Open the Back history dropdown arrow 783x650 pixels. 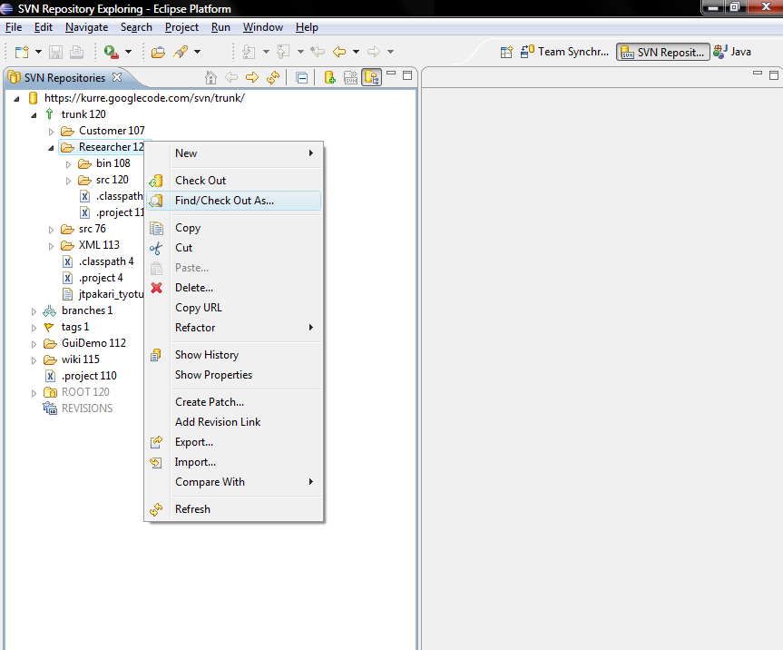(x=356, y=52)
